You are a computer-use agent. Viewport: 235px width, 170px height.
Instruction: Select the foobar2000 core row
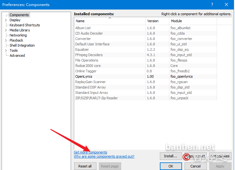[x=145, y=66]
